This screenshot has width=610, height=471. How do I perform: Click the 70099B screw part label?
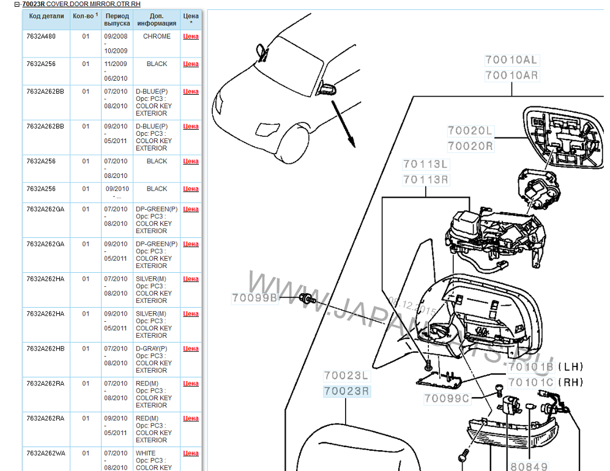tap(255, 299)
